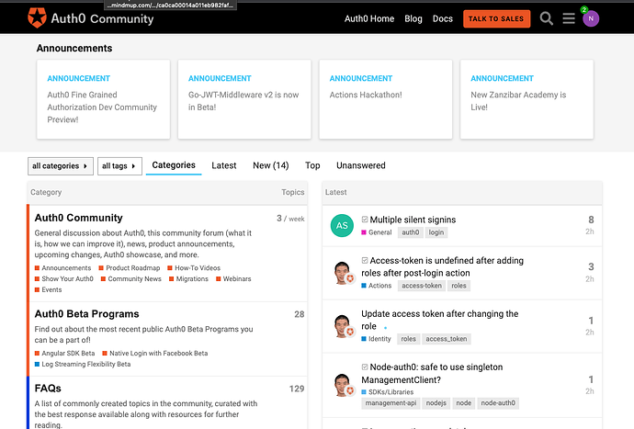Open Access-token is undefined after adding roles topic
This screenshot has height=429, width=634.
442,266
